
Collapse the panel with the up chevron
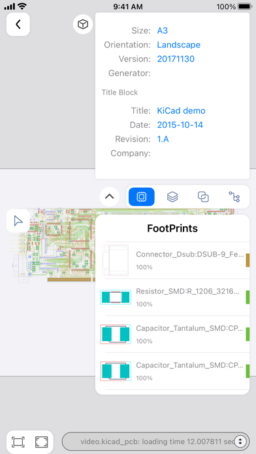[109, 196]
